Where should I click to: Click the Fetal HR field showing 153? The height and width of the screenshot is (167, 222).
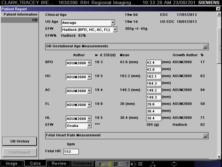click(x=71, y=152)
